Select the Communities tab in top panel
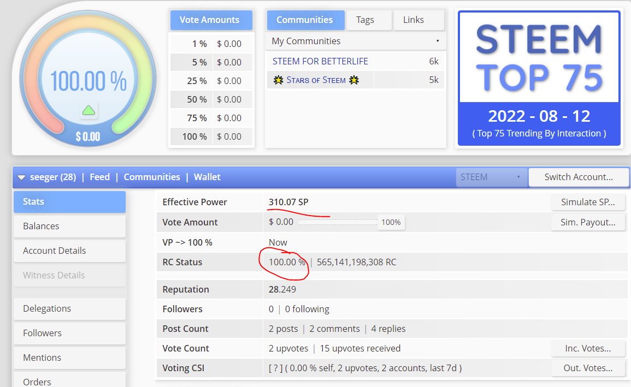Screen dimensions: 631x387 (305, 20)
